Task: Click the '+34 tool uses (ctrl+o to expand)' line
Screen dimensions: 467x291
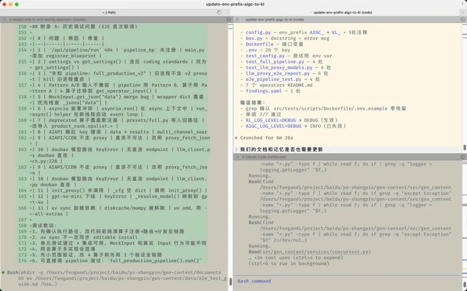Action: [295, 257]
